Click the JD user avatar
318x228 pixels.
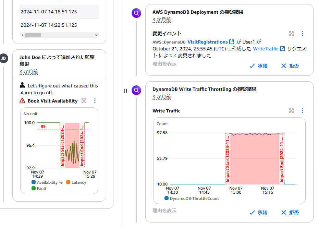(x=4, y=58)
